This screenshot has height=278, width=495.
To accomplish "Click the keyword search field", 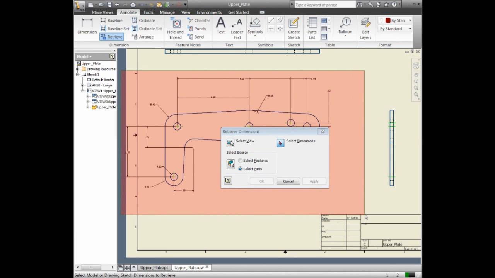I will (x=324, y=5).
